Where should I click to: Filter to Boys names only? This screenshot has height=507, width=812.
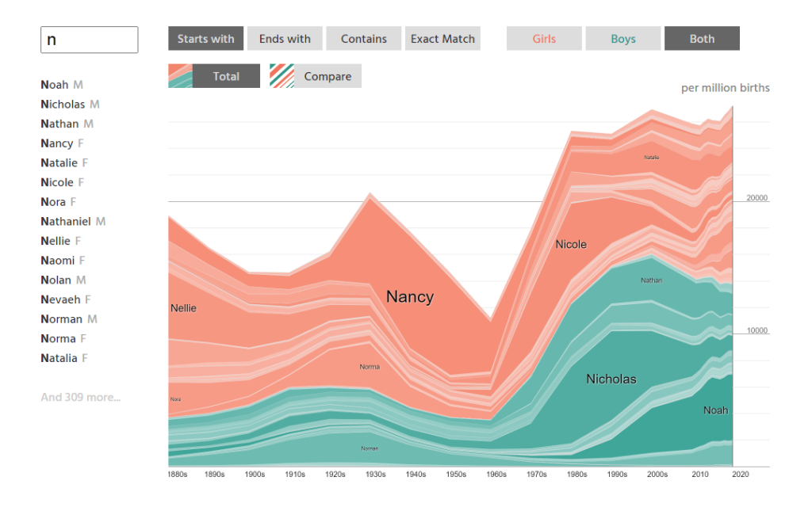click(622, 39)
